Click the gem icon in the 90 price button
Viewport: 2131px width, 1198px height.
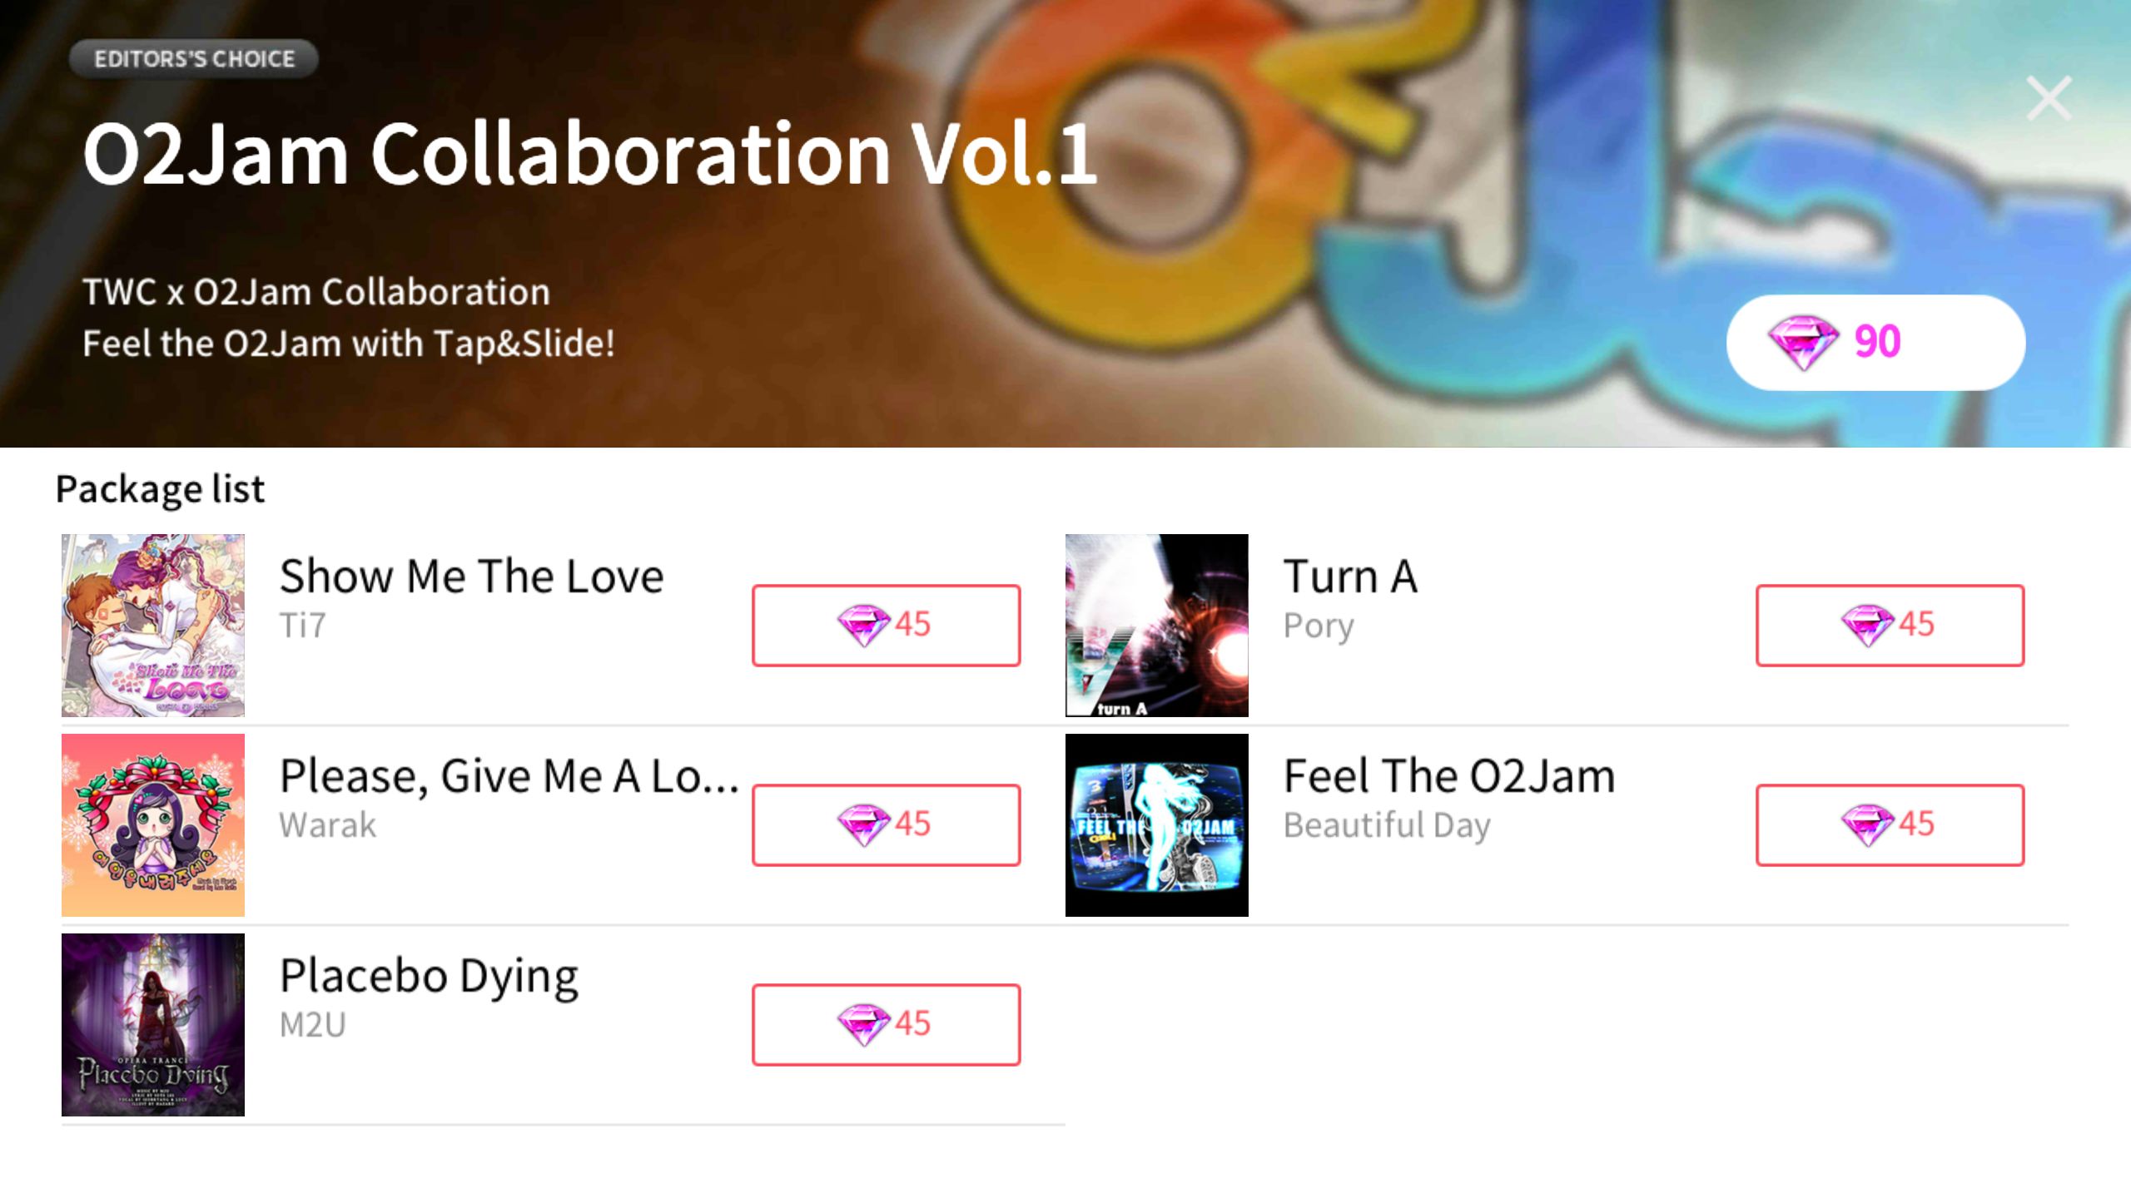pyautogui.click(x=1802, y=342)
